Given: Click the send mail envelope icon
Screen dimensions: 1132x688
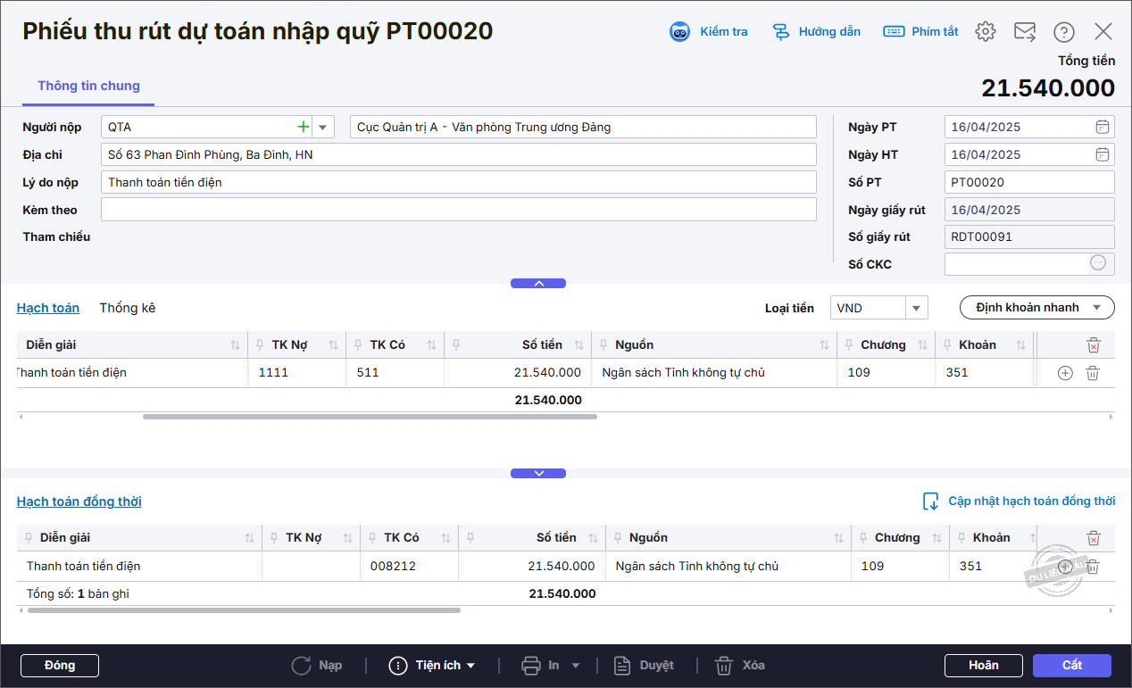Looking at the screenshot, I should coord(1024,32).
